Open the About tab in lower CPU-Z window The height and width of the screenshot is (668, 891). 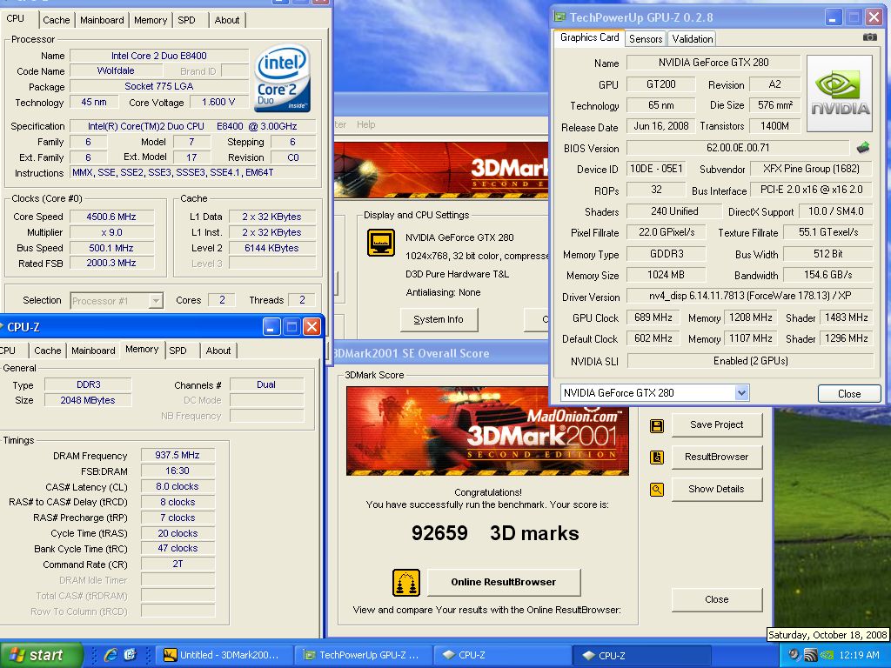click(x=218, y=351)
